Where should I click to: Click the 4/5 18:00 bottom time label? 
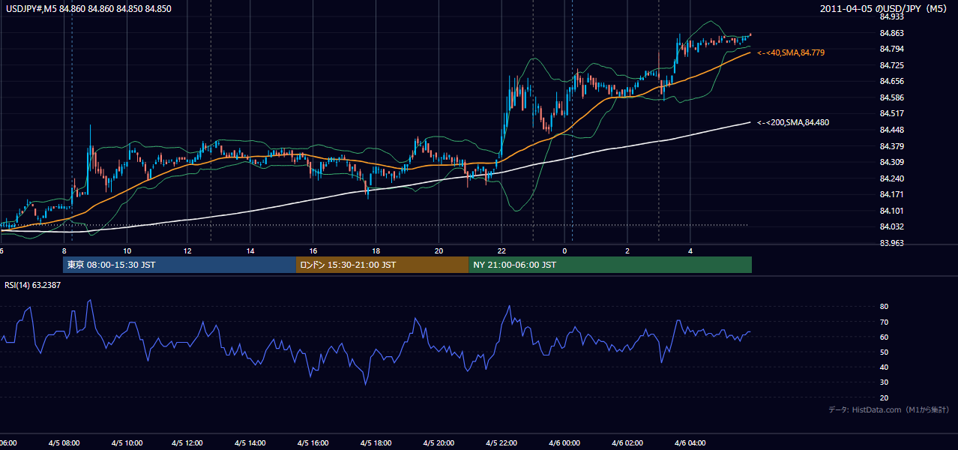(375, 443)
